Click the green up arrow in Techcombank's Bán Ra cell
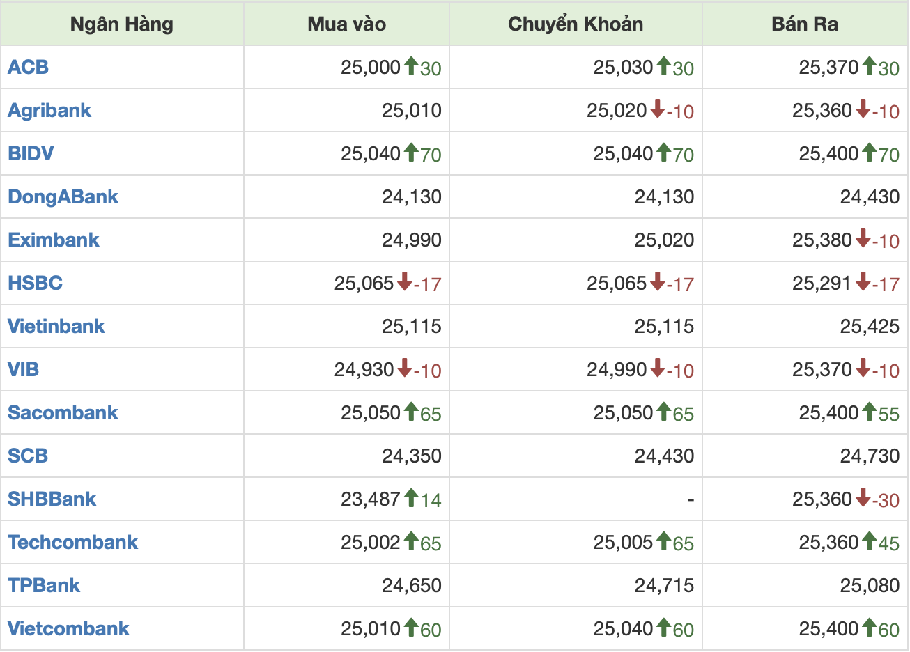The width and height of the screenshot is (910, 652). (869, 541)
